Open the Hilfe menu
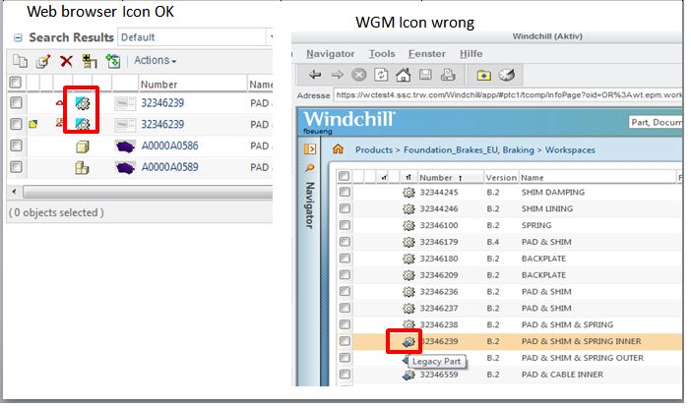The width and height of the screenshot is (691, 408). [x=471, y=54]
